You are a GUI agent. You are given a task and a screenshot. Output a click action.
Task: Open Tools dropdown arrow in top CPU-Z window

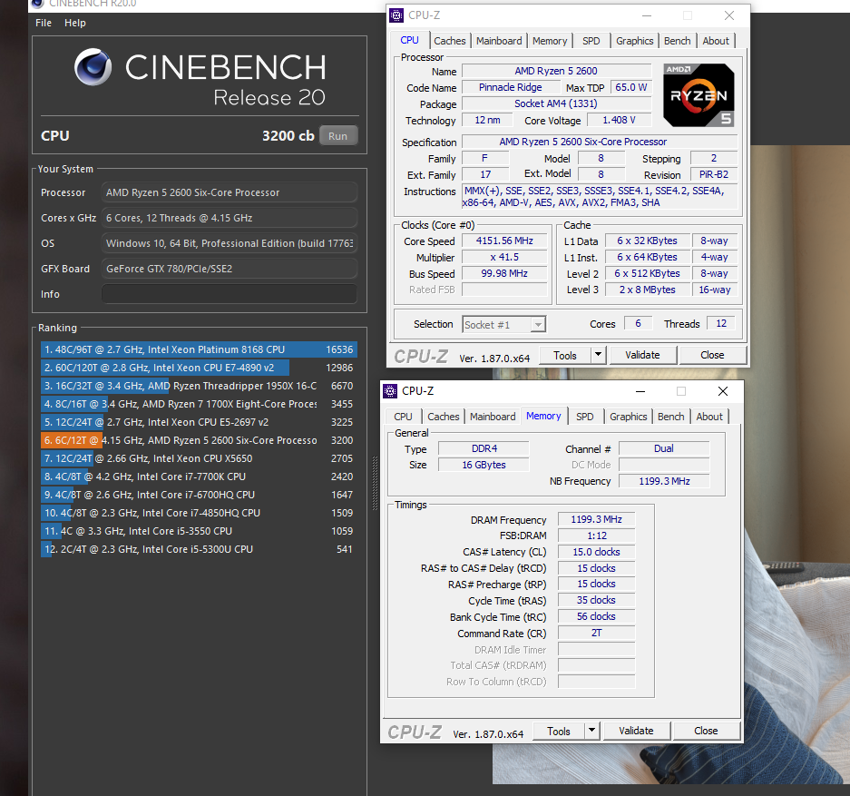click(x=598, y=355)
